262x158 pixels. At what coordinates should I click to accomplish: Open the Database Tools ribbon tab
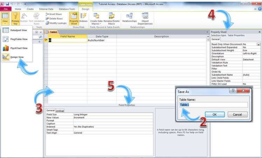pyautogui.click(x=67, y=9)
